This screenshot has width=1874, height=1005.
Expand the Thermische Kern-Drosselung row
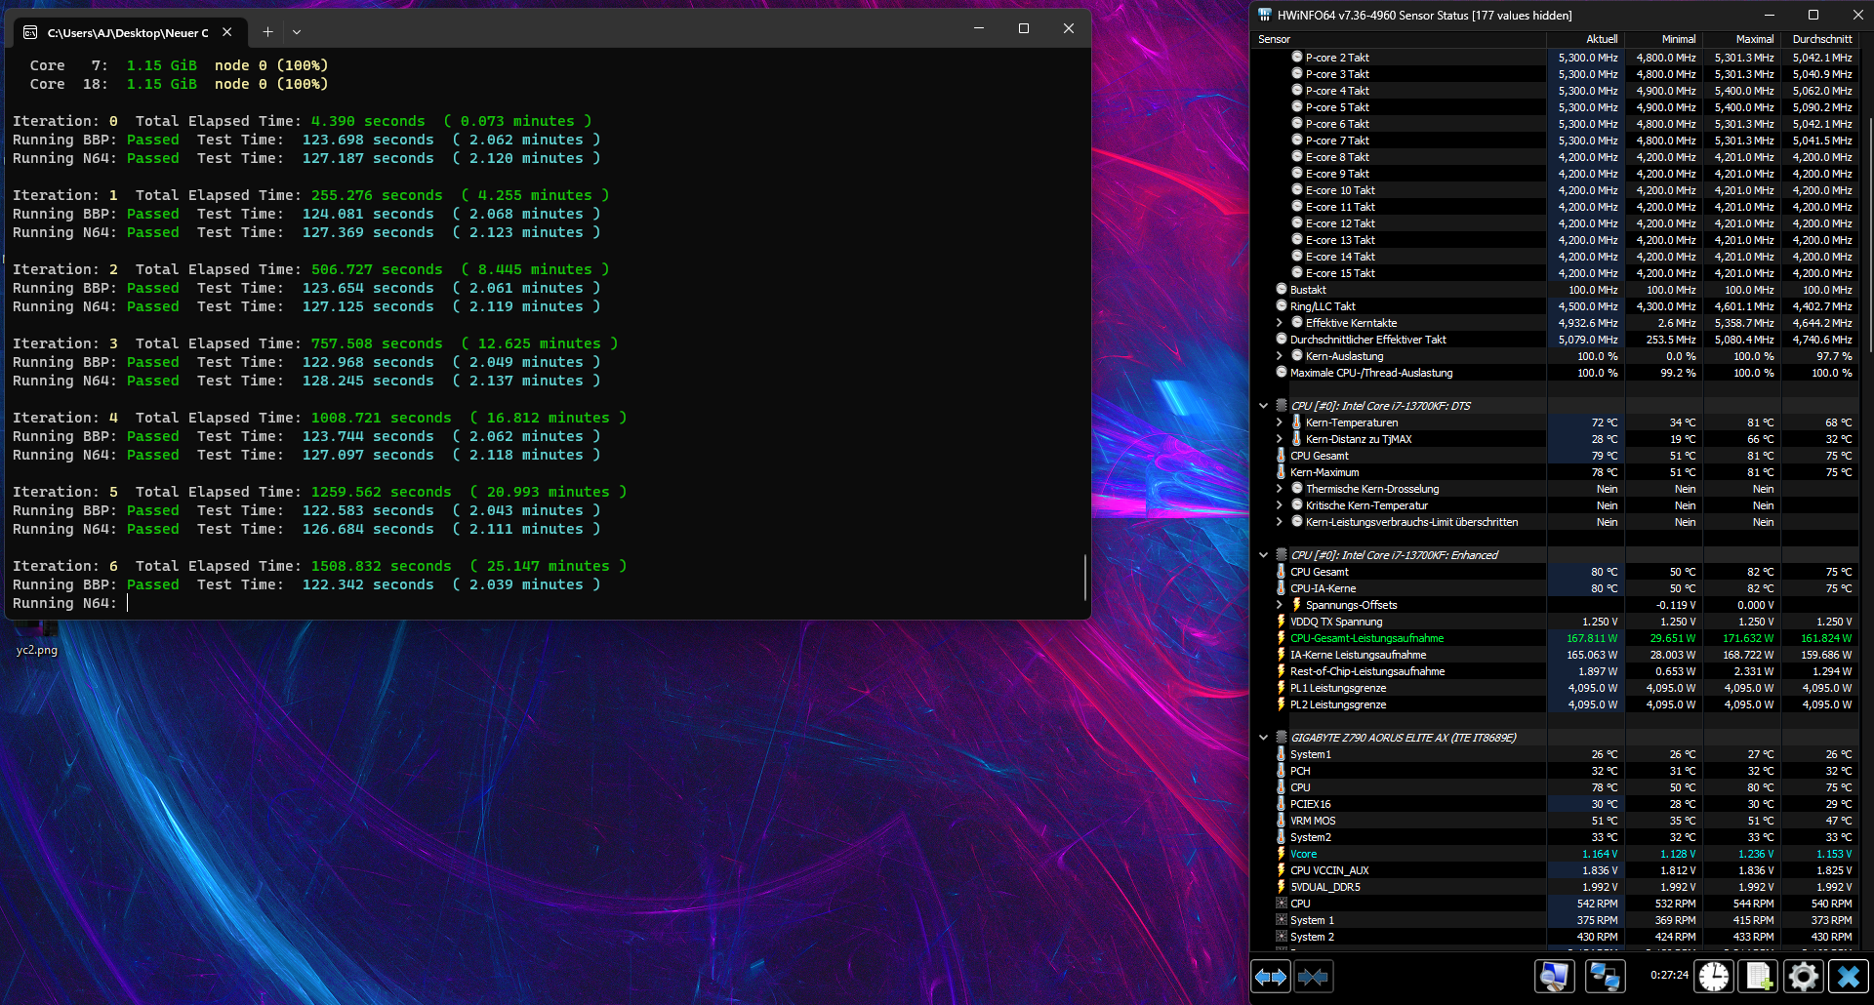pos(1280,488)
